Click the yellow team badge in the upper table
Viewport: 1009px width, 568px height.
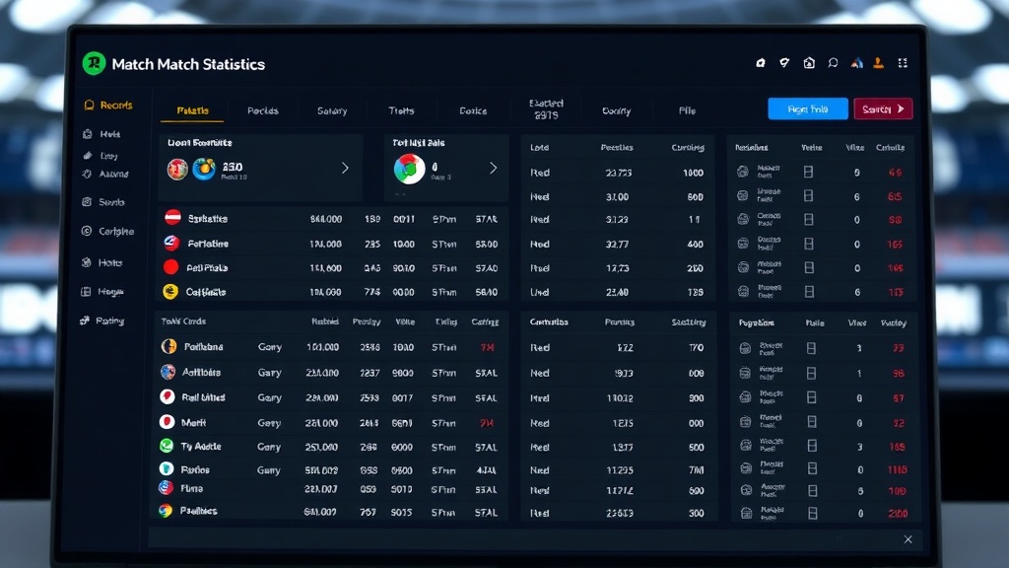coord(169,292)
